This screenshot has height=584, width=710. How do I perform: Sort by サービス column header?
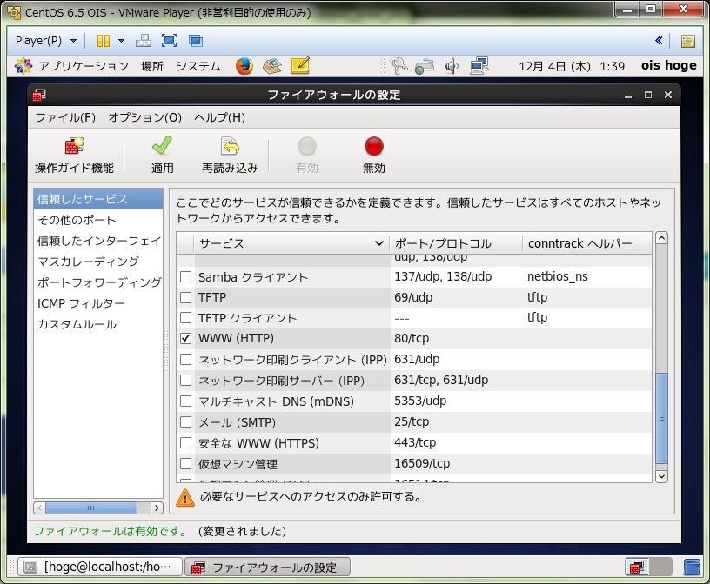pyautogui.click(x=291, y=243)
